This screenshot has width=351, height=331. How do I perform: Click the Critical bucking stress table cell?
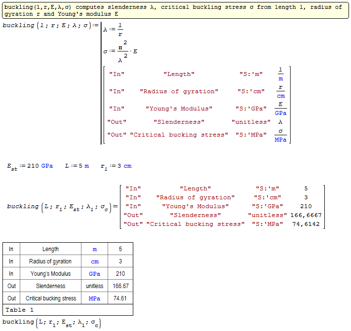(50, 298)
